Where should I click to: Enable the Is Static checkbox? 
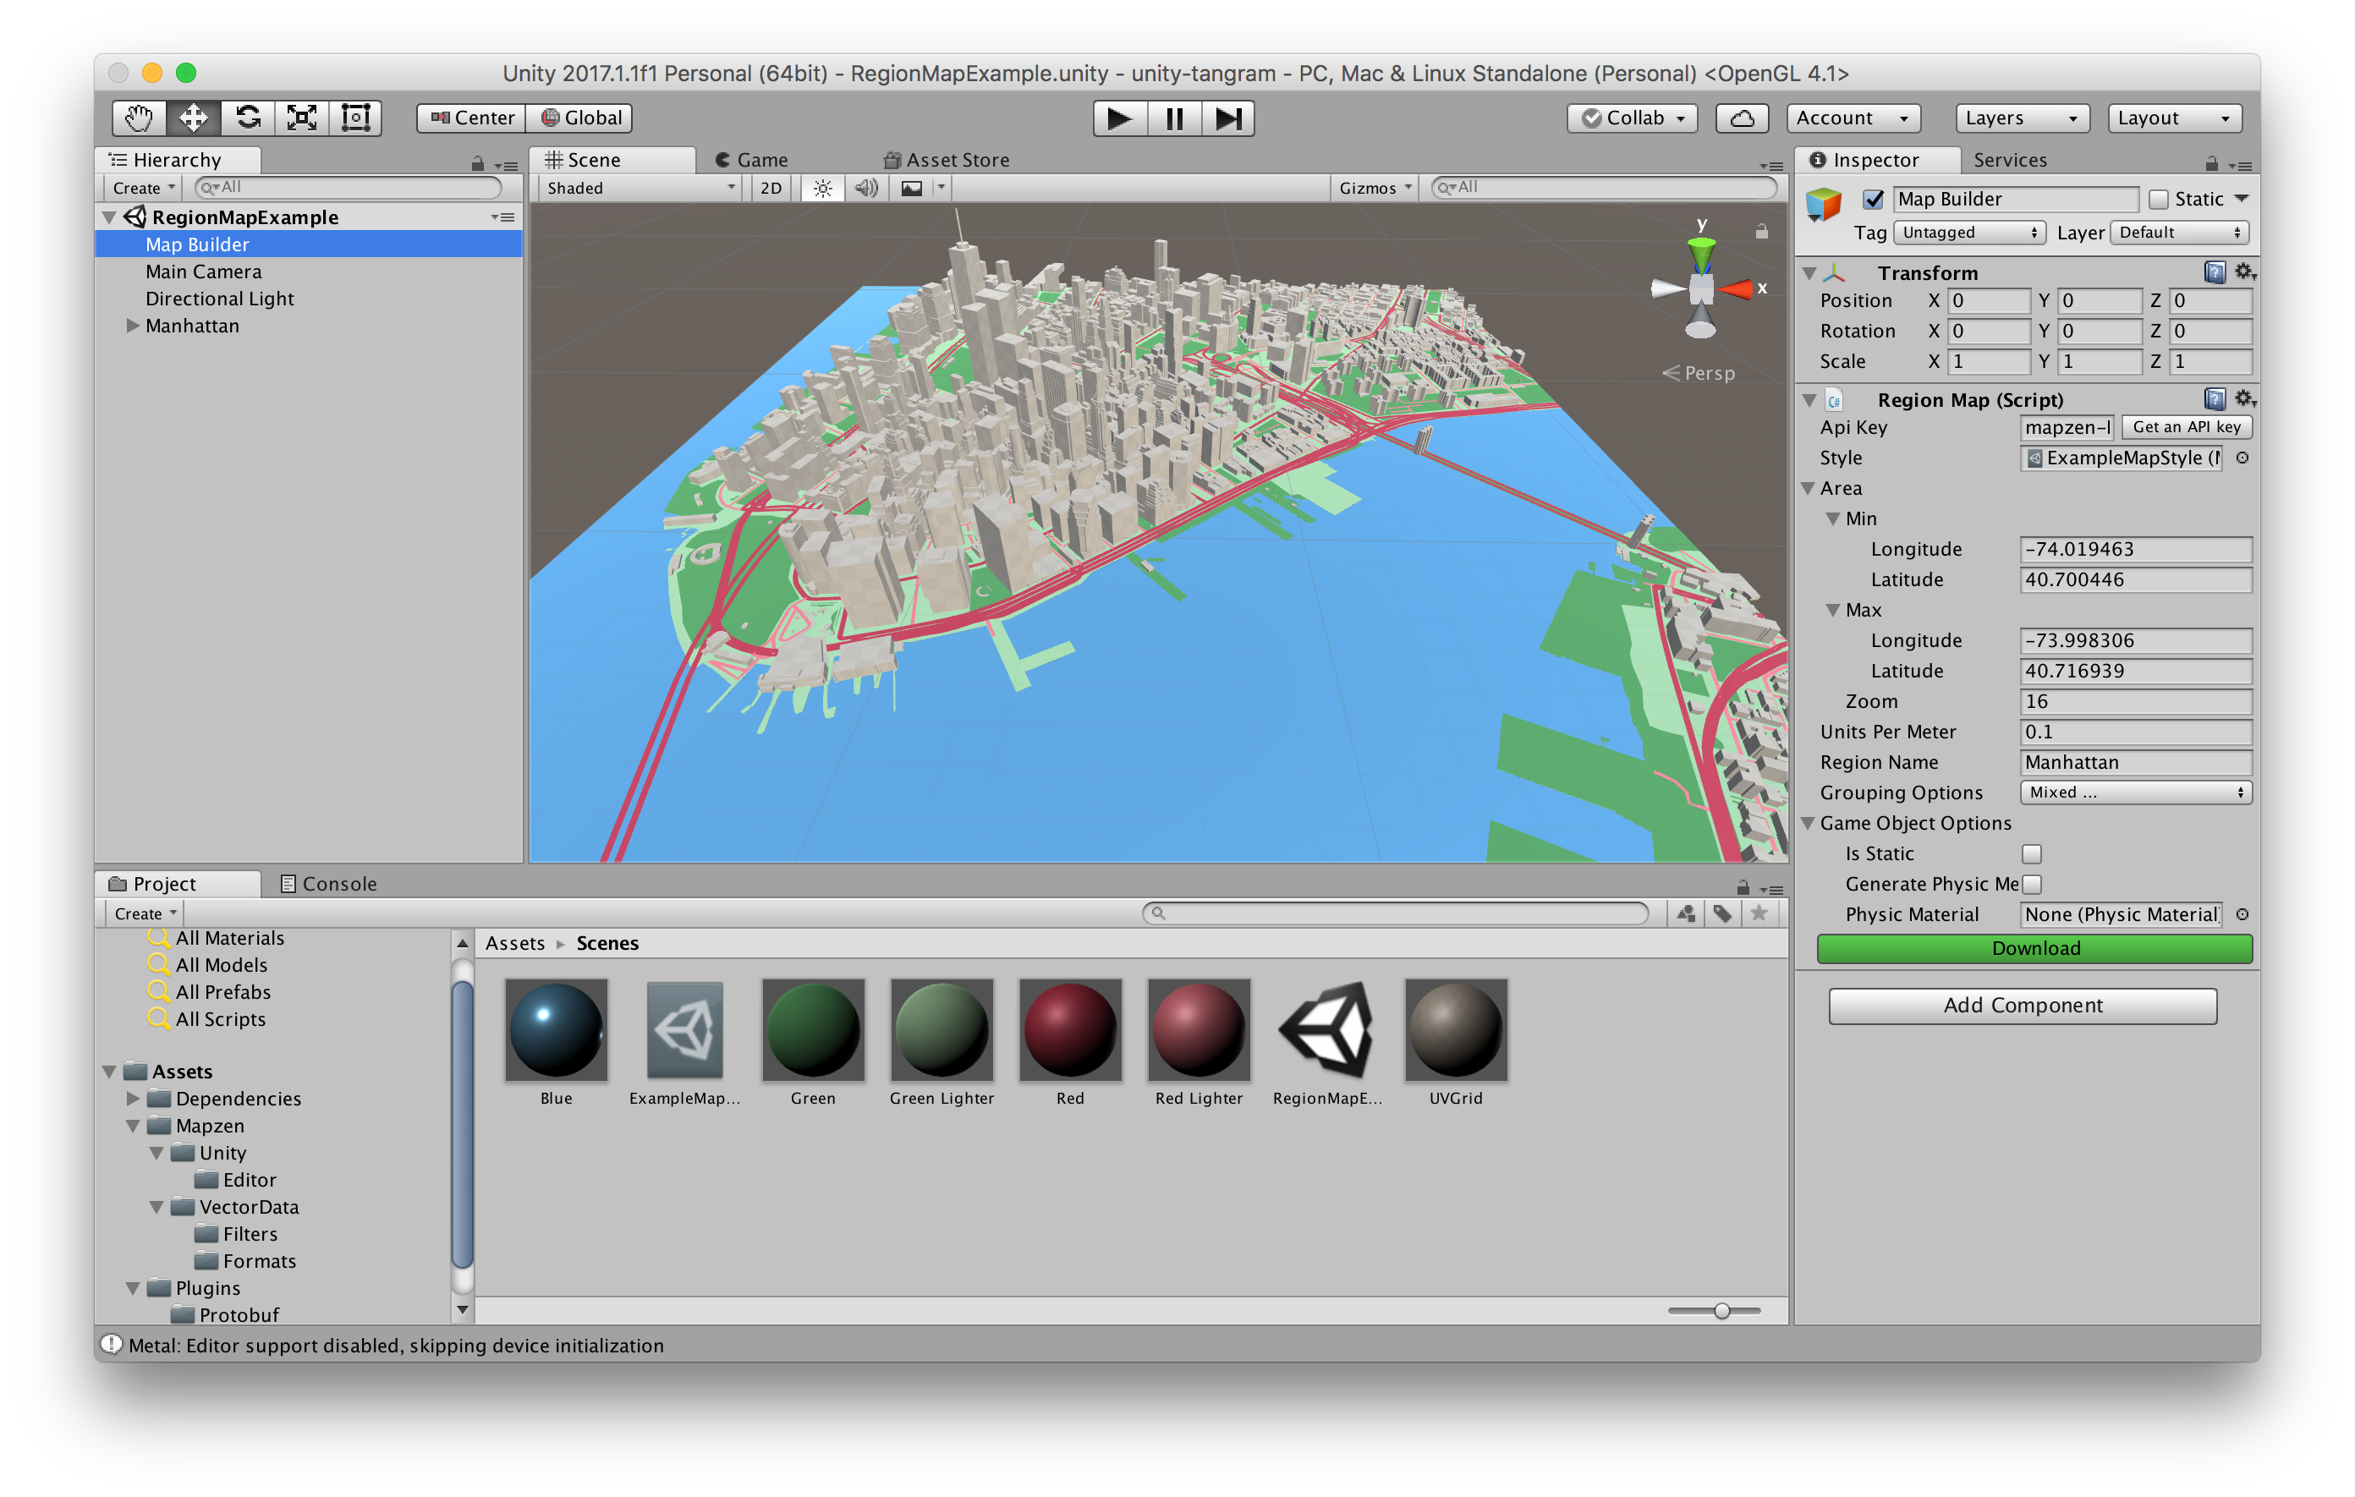2031,853
